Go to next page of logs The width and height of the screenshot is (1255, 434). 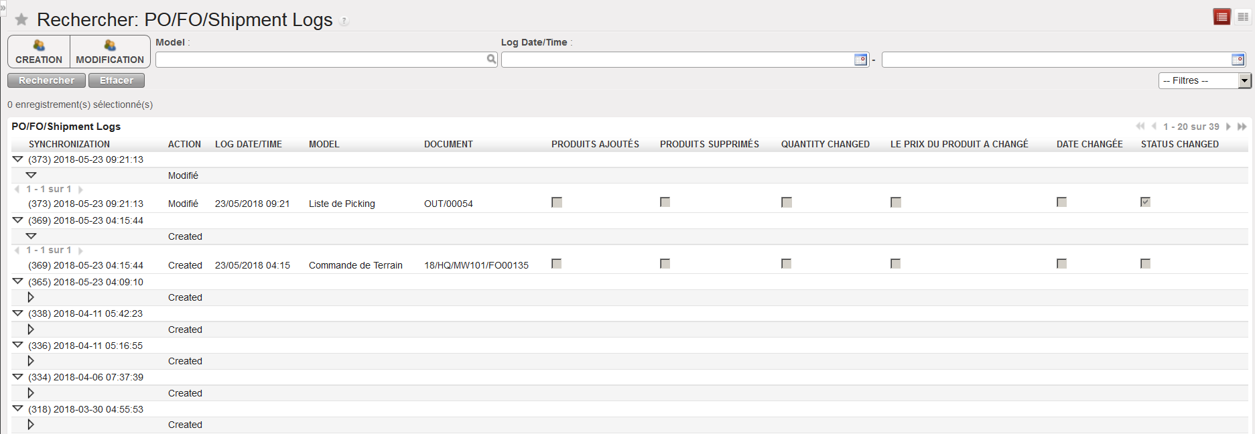1228,127
